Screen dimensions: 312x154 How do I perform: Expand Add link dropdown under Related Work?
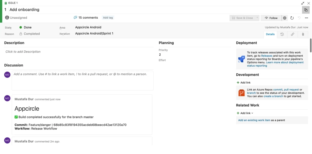tap(245, 113)
